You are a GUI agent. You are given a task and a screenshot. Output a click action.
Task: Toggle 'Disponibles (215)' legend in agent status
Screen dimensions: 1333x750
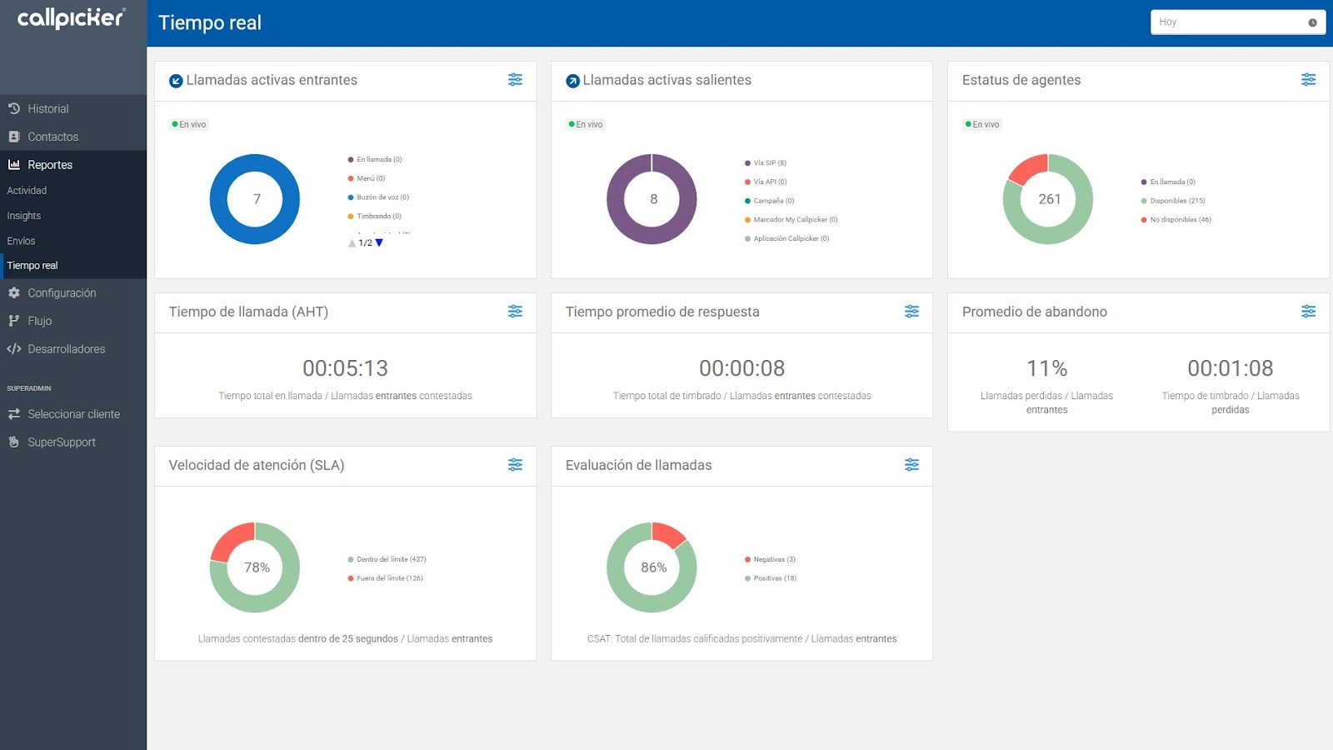[x=1173, y=201]
